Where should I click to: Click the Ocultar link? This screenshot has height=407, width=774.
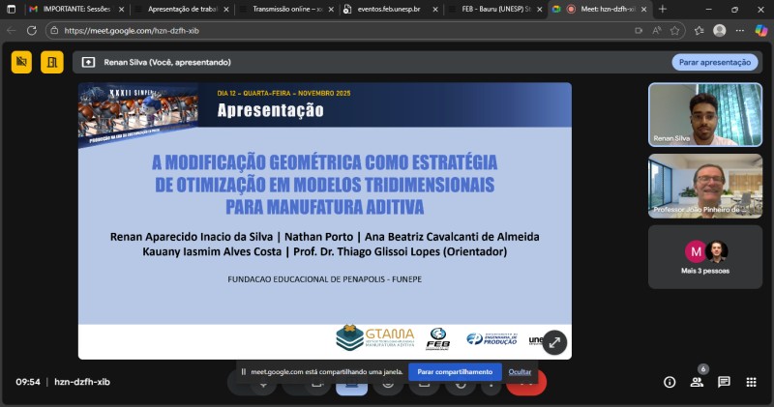pos(521,371)
